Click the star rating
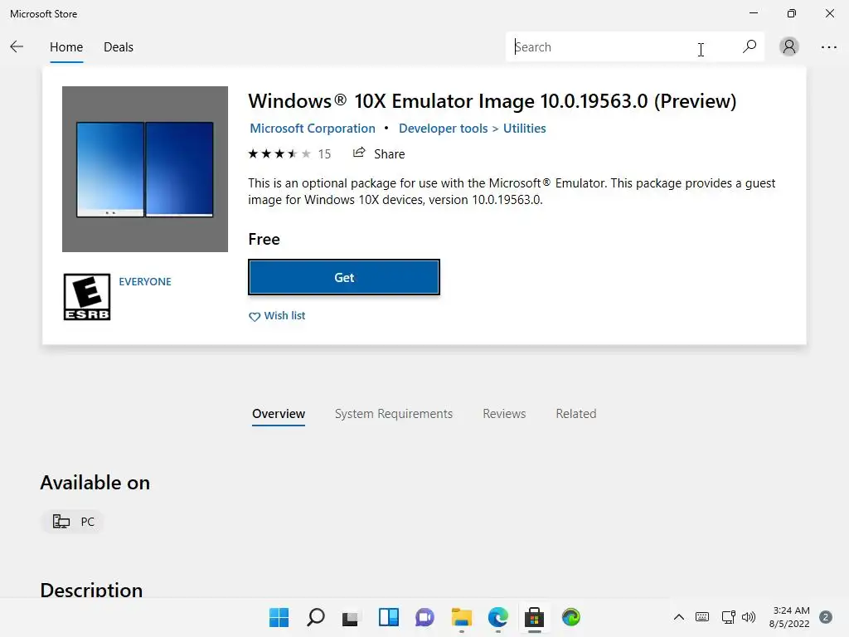The image size is (849, 637). pos(279,153)
